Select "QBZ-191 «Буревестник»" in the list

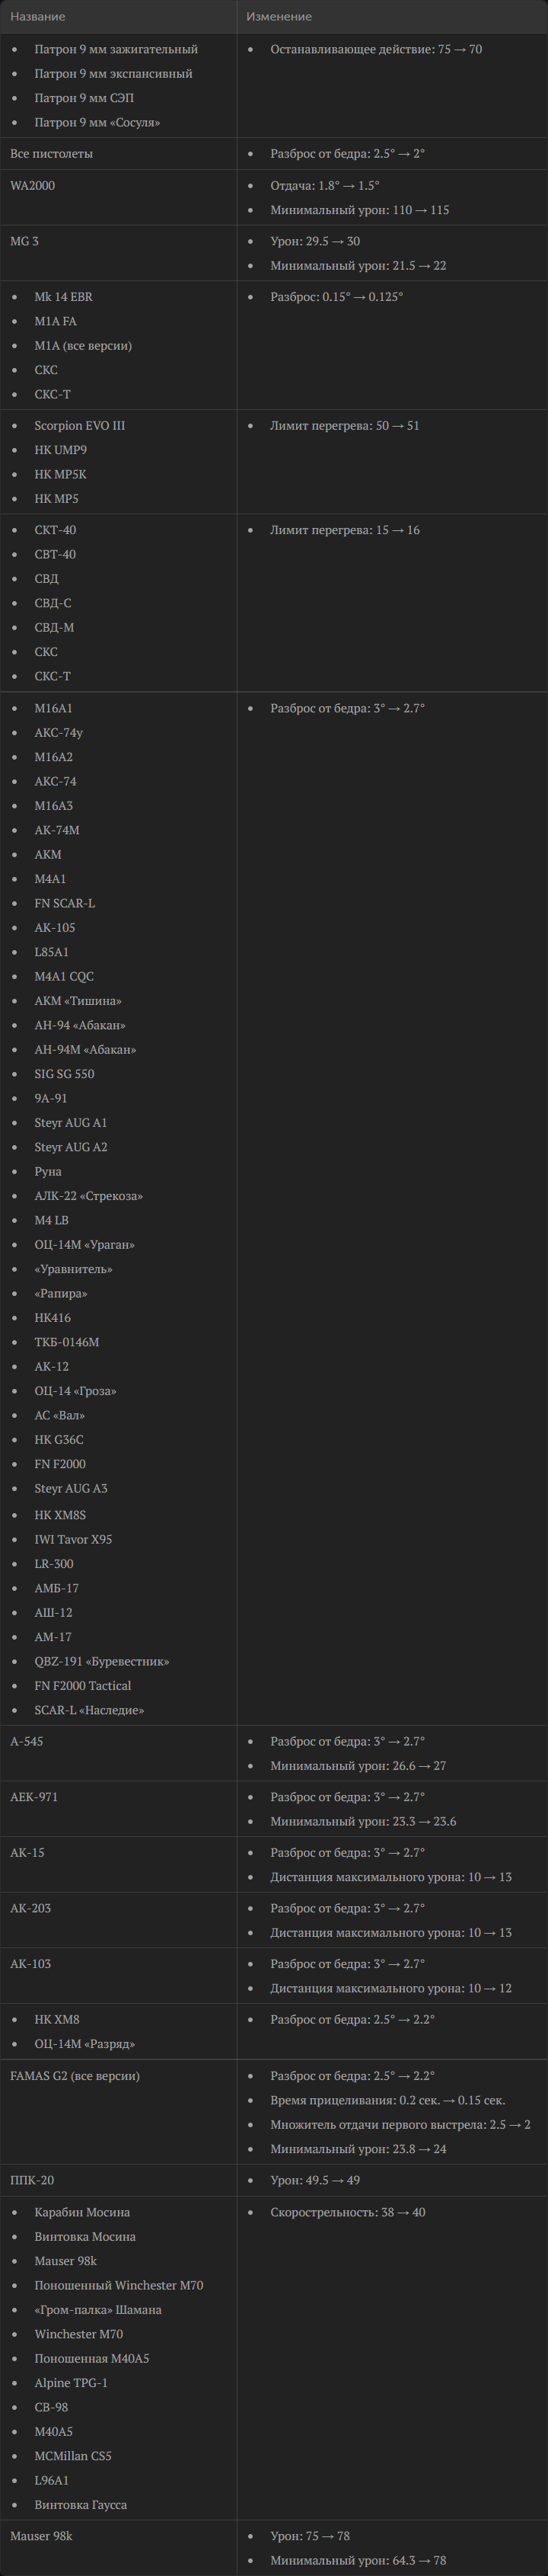point(102,1661)
